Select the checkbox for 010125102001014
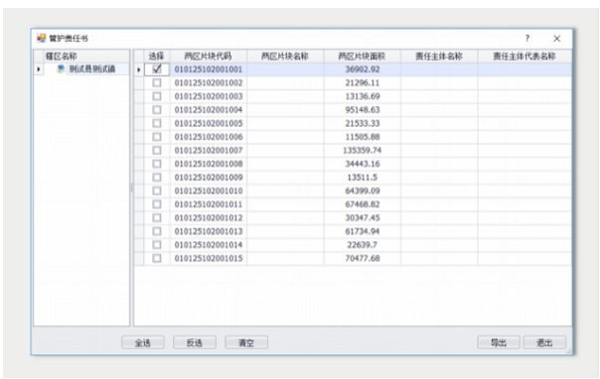The width and height of the screenshot is (600, 379). click(157, 245)
